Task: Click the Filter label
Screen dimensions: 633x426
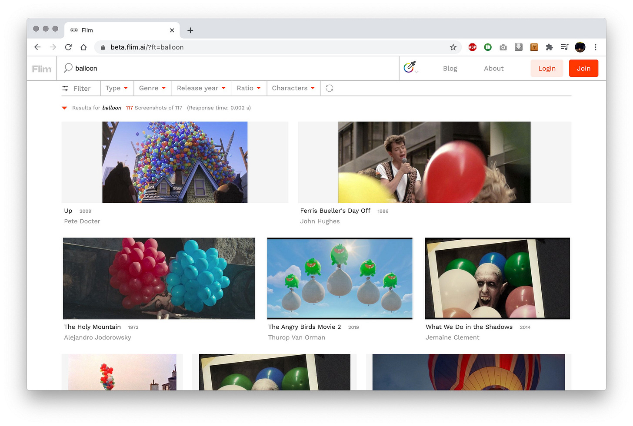Action: point(82,89)
